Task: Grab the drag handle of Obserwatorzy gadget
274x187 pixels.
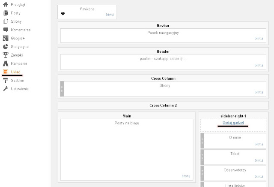Action: point(202,173)
